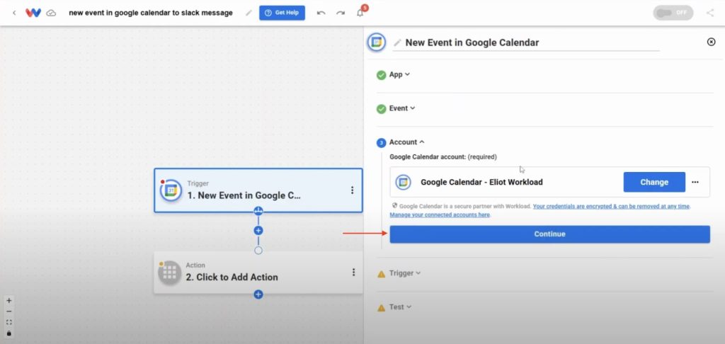The width and height of the screenshot is (725, 344).
Task: Expand the Test section
Action: click(400, 307)
